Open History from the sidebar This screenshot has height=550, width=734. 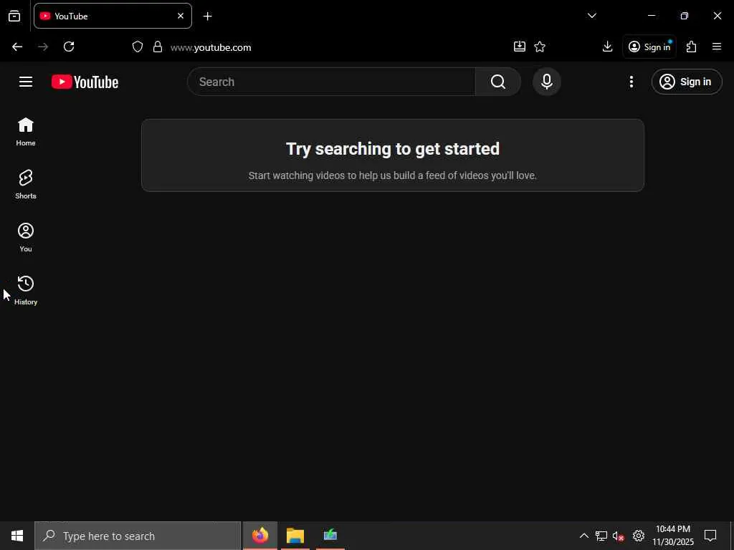pyautogui.click(x=26, y=290)
